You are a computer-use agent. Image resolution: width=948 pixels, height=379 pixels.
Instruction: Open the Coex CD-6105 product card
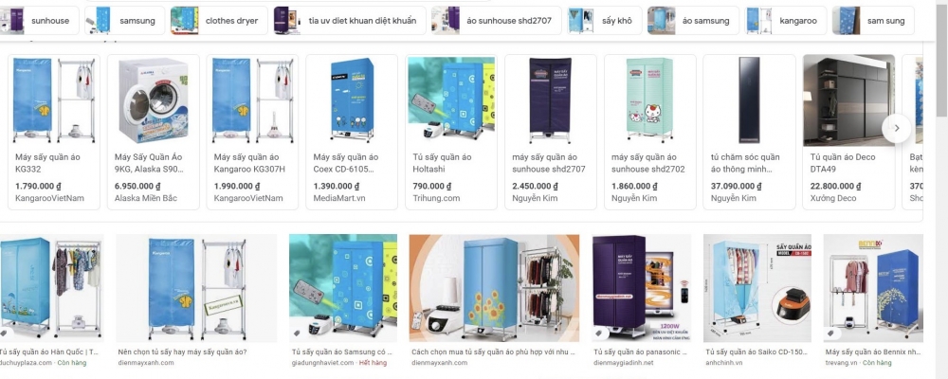pyautogui.click(x=352, y=132)
